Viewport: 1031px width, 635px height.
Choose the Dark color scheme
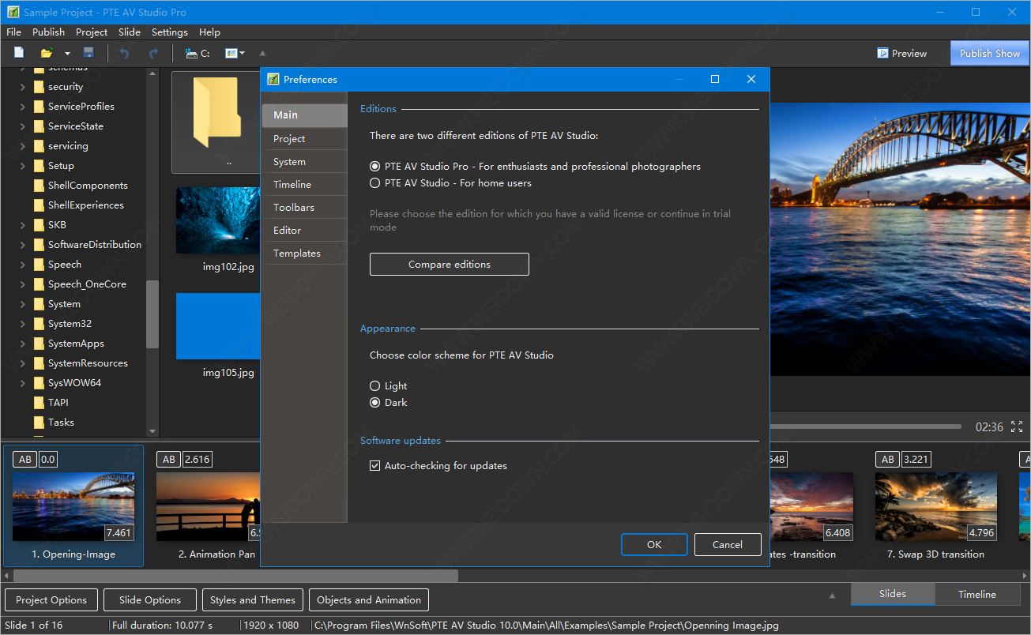pos(375,403)
